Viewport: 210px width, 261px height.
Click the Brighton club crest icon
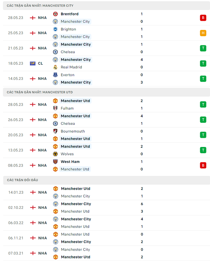[x=55, y=29]
